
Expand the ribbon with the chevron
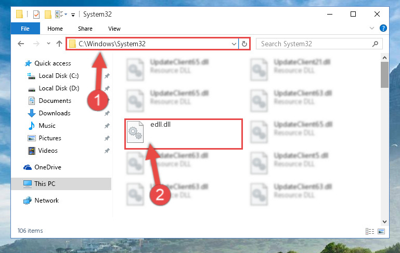(372, 28)
